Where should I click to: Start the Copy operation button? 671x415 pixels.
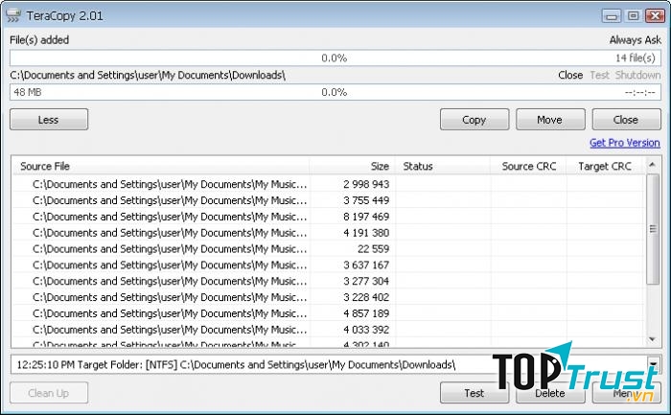click(474, 120)
